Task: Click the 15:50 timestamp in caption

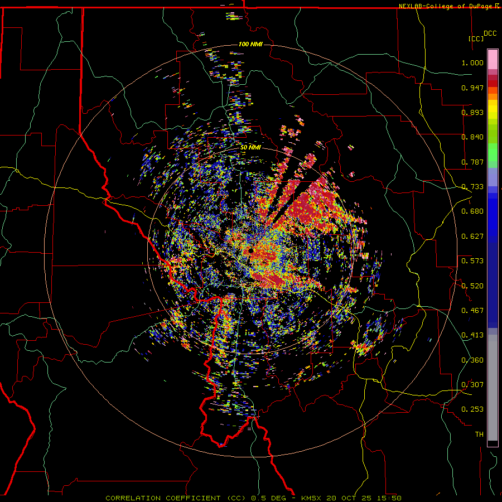Action: pos(390,498)
